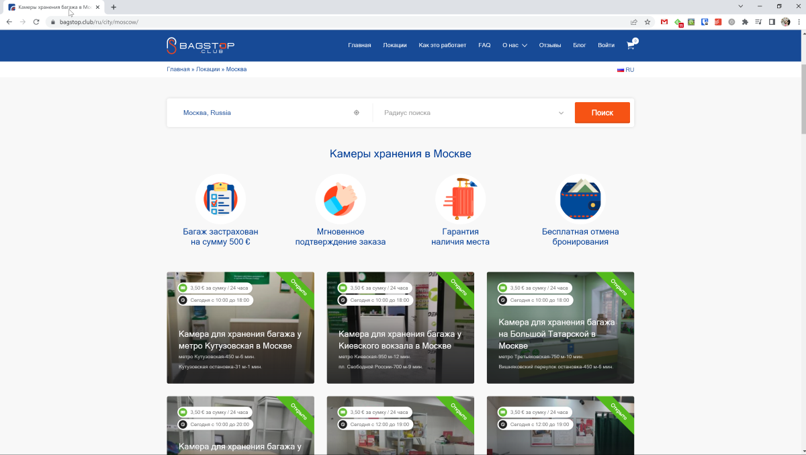Viewport: 806px width, 455px height.
Task: Click Сегодня с 10:00 до 20:00 hours badge
Action: pos(215,424)
